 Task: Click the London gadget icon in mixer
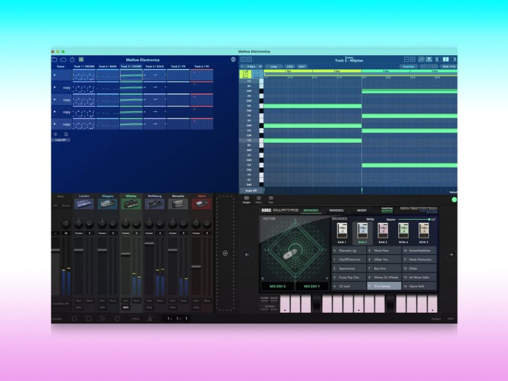84,204
